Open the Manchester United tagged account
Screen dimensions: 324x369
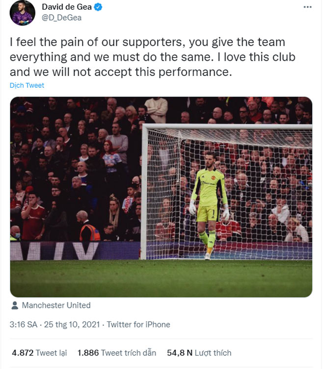point(56,305)
